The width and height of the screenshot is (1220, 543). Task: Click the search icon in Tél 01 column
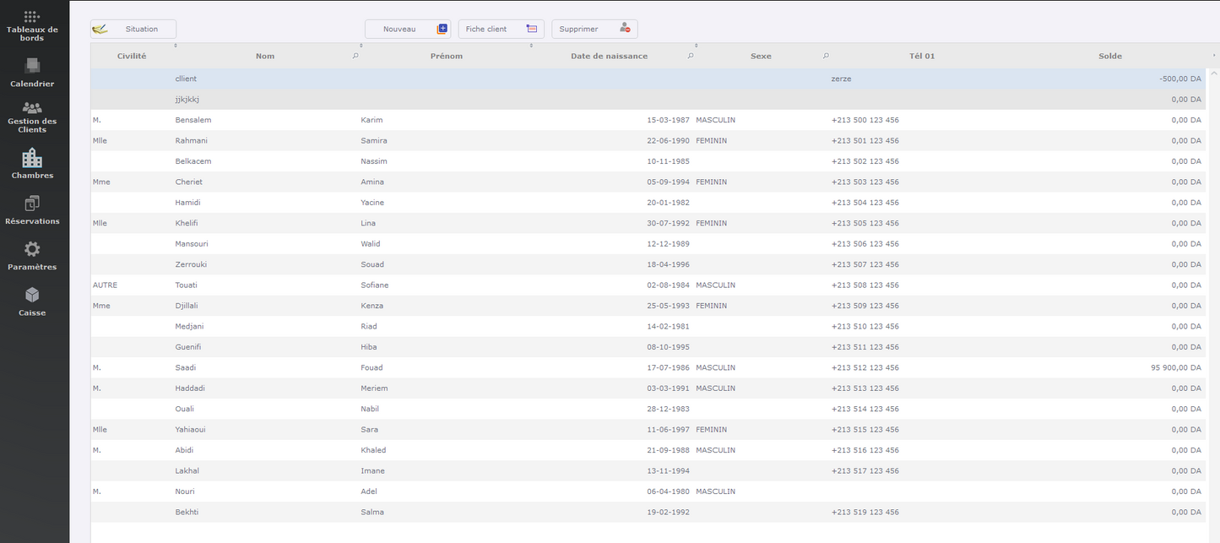[826, 56]
